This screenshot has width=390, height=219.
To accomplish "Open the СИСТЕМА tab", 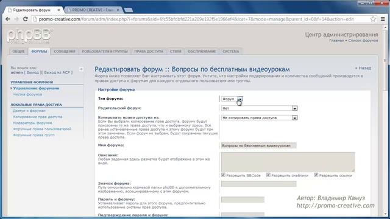I will point(231,51).
